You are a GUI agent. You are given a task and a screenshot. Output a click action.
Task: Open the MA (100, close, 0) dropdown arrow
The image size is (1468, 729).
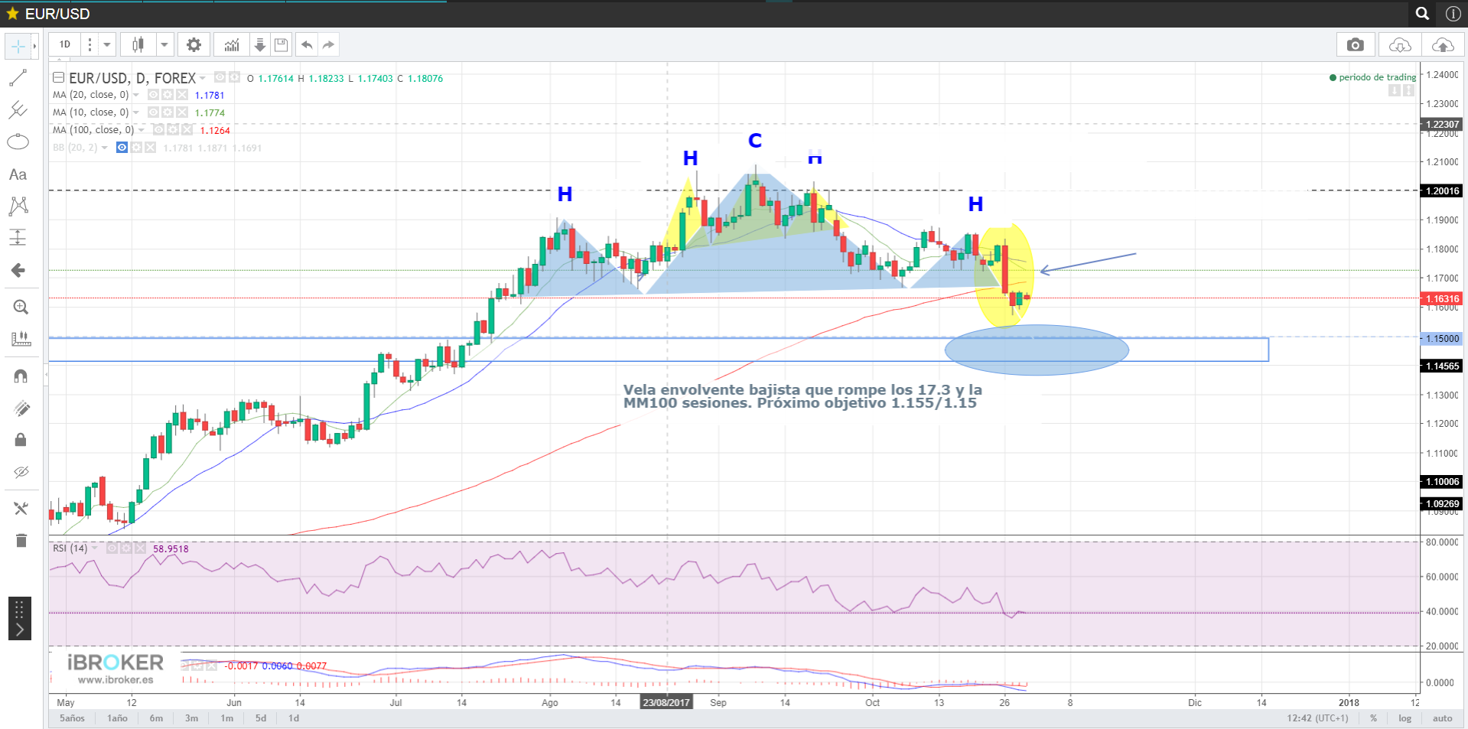pos(142,130)
